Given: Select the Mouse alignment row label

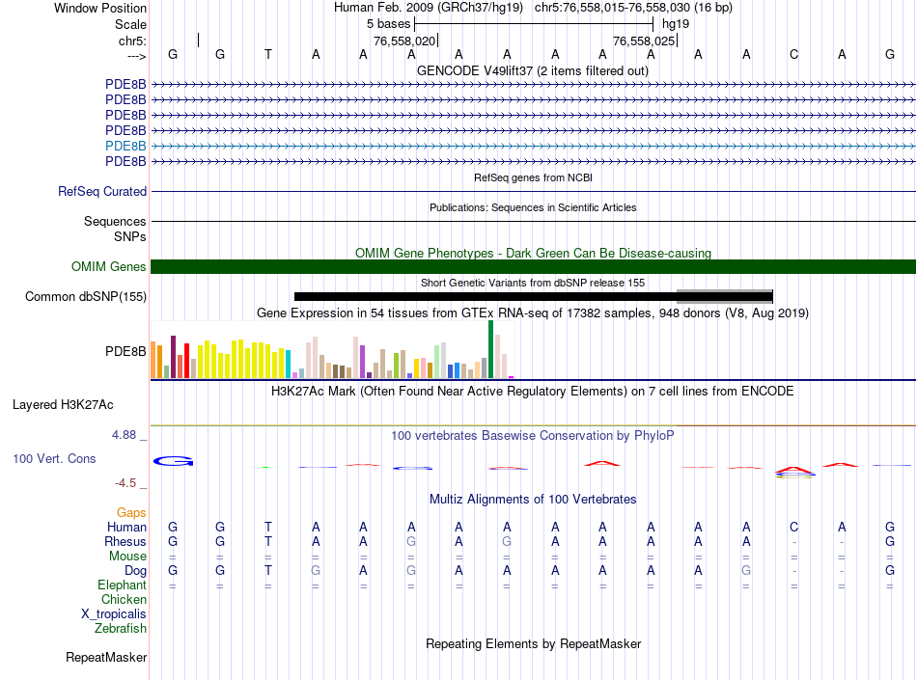Looking at the screenshot, I should tap(127, 557).
